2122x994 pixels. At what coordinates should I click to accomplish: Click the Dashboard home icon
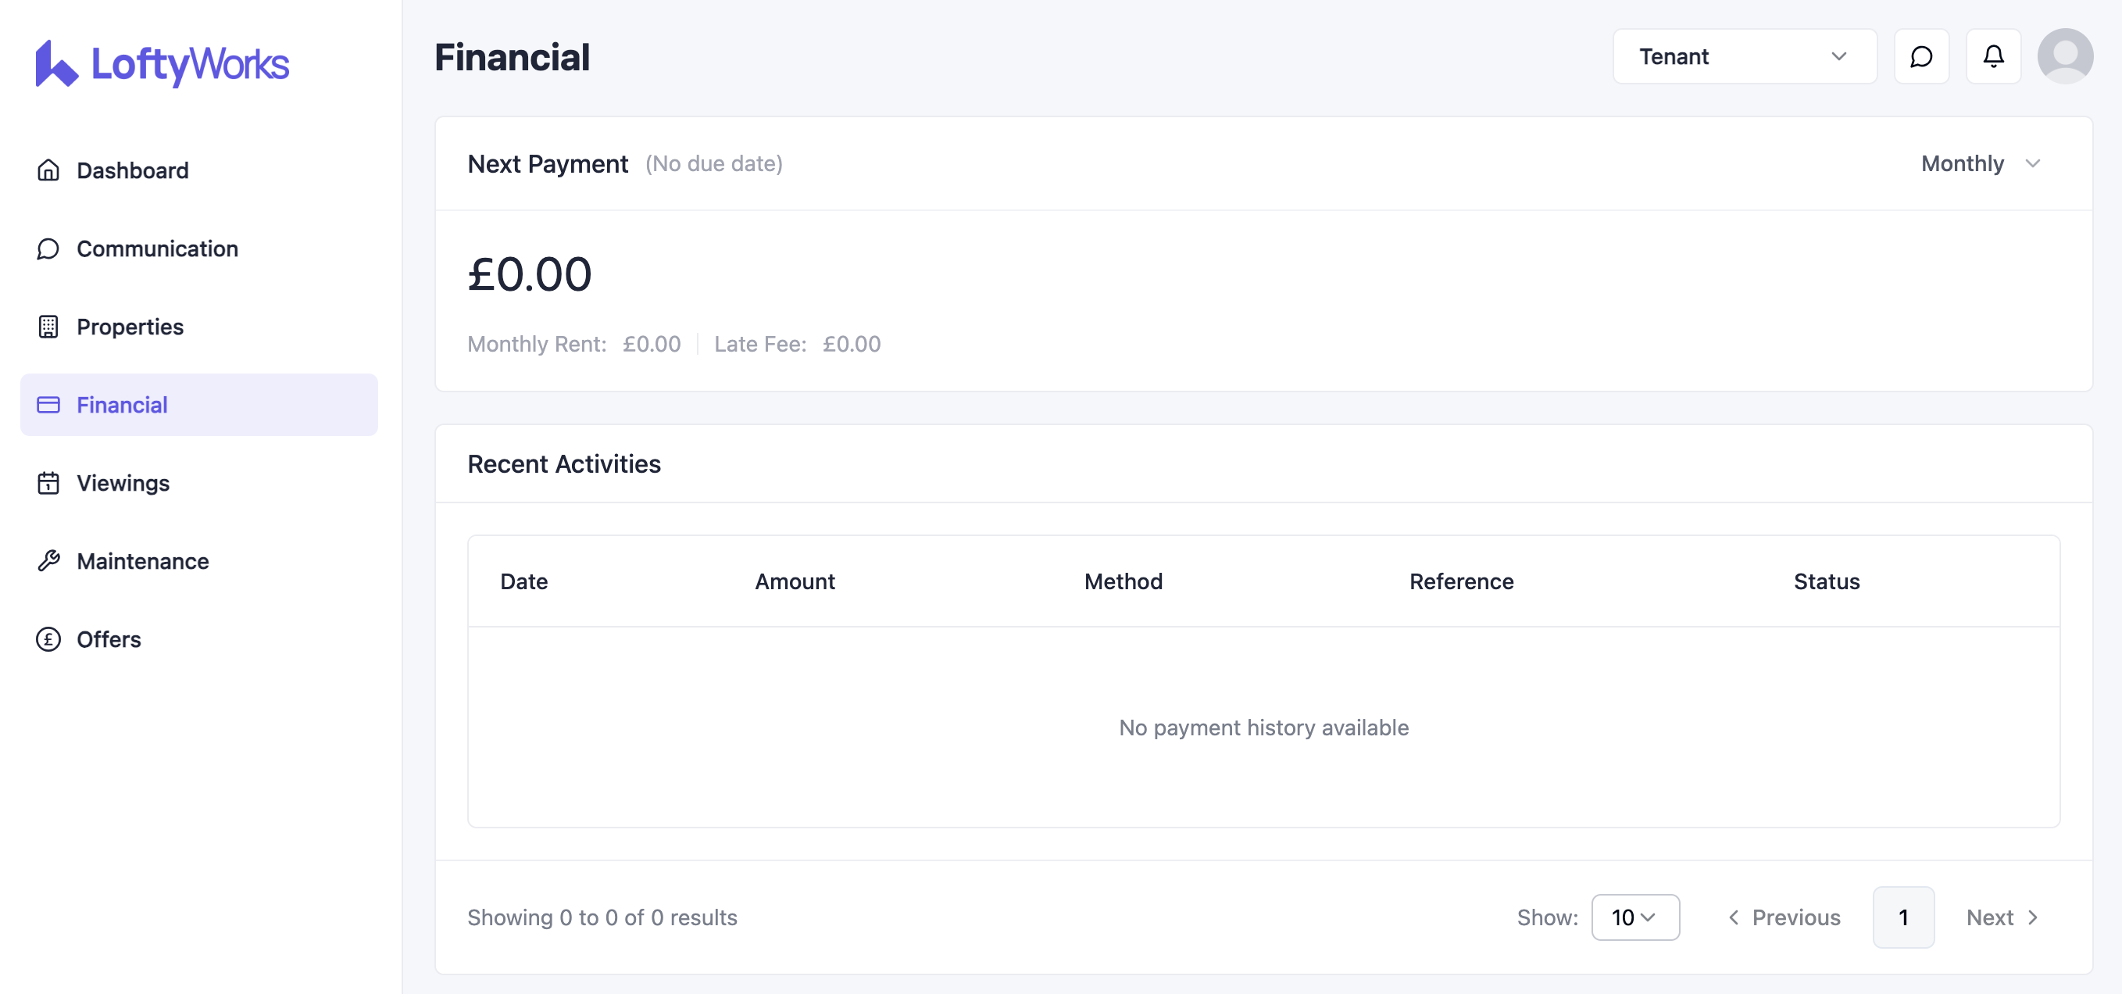(48, 170)
